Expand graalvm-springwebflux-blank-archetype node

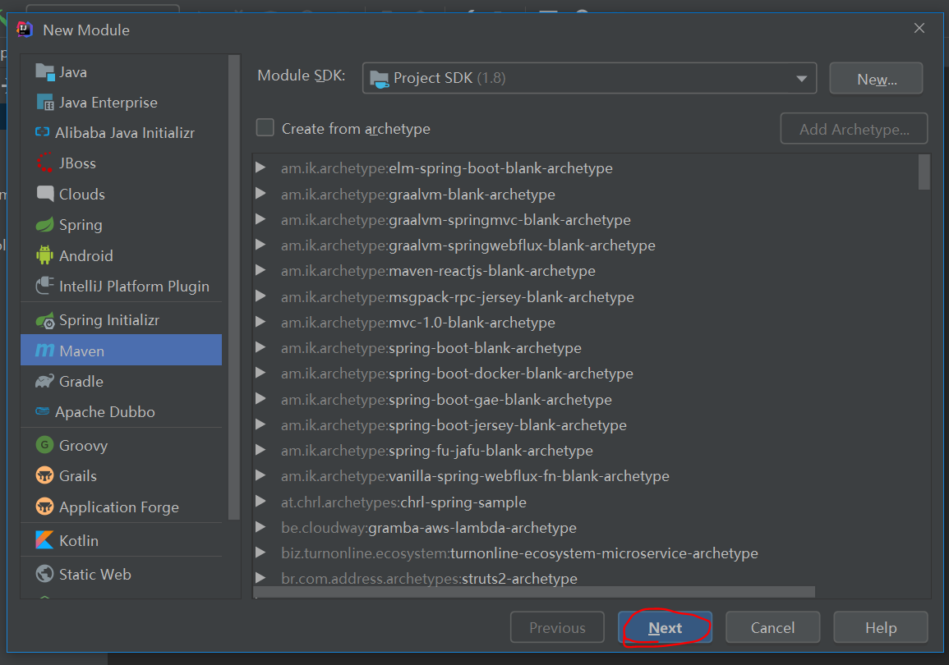[x=260, y=245]
